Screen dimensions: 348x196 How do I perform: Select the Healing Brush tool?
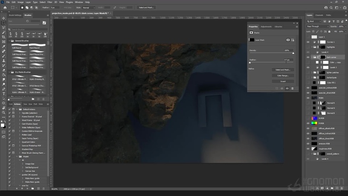3,51
